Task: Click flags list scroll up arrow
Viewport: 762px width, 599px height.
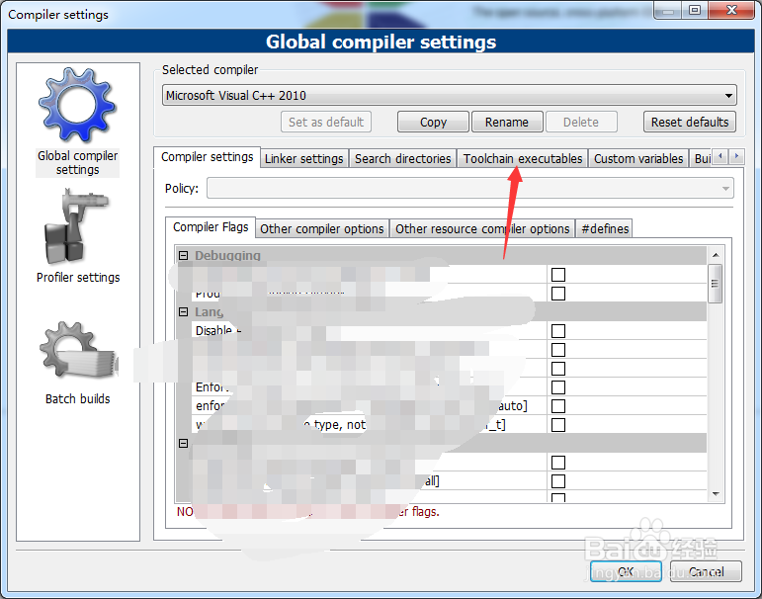Action: click(x=716, y=255)
